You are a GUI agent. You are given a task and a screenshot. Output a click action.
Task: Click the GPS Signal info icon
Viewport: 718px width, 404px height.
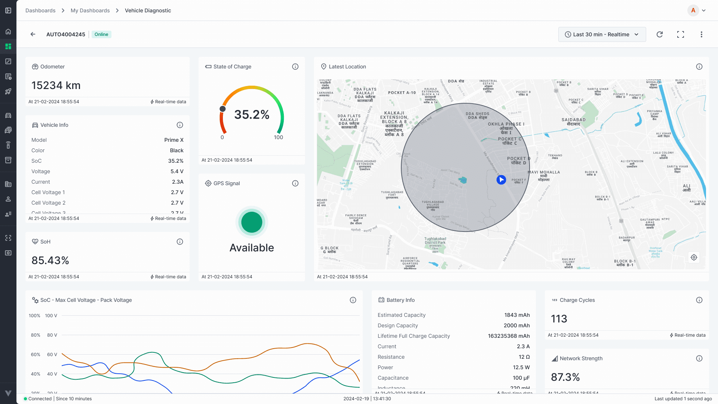(295, 183)
